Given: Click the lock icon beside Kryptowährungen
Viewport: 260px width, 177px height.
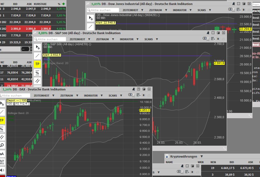Looking at the screenshot, I should pos(167,156).
